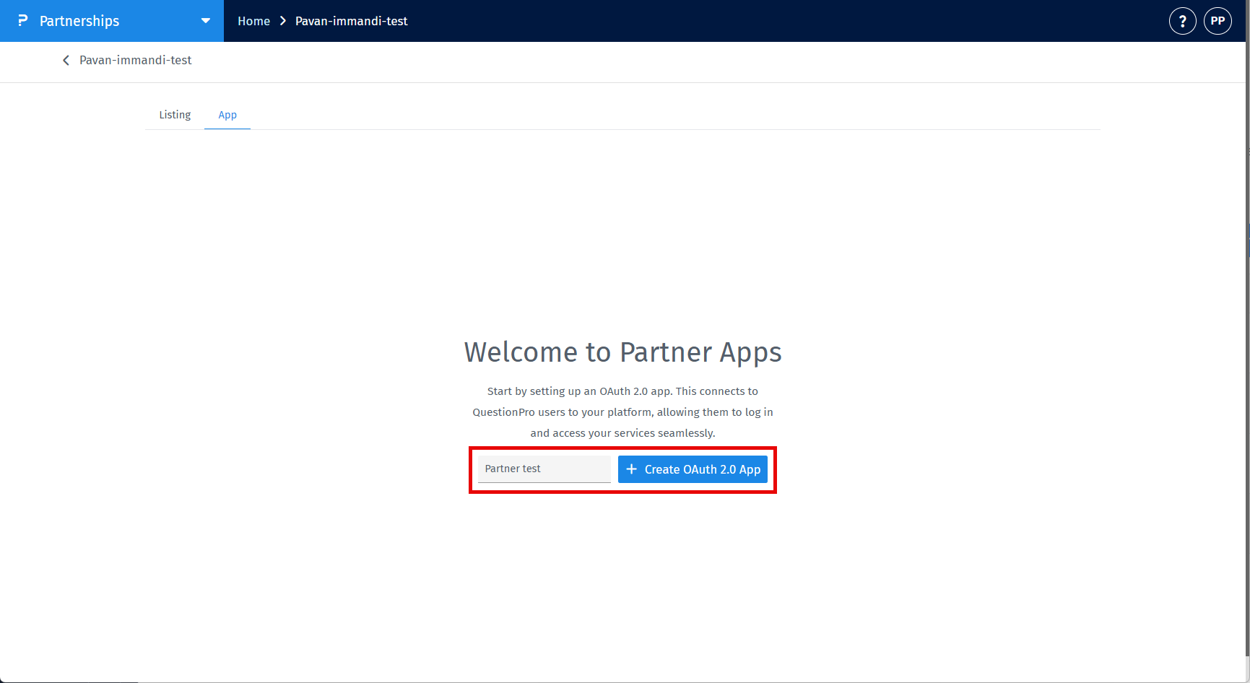
Task: Open the PP user profile avatar
Action: pyautogui.click(x=1218, y=21)
